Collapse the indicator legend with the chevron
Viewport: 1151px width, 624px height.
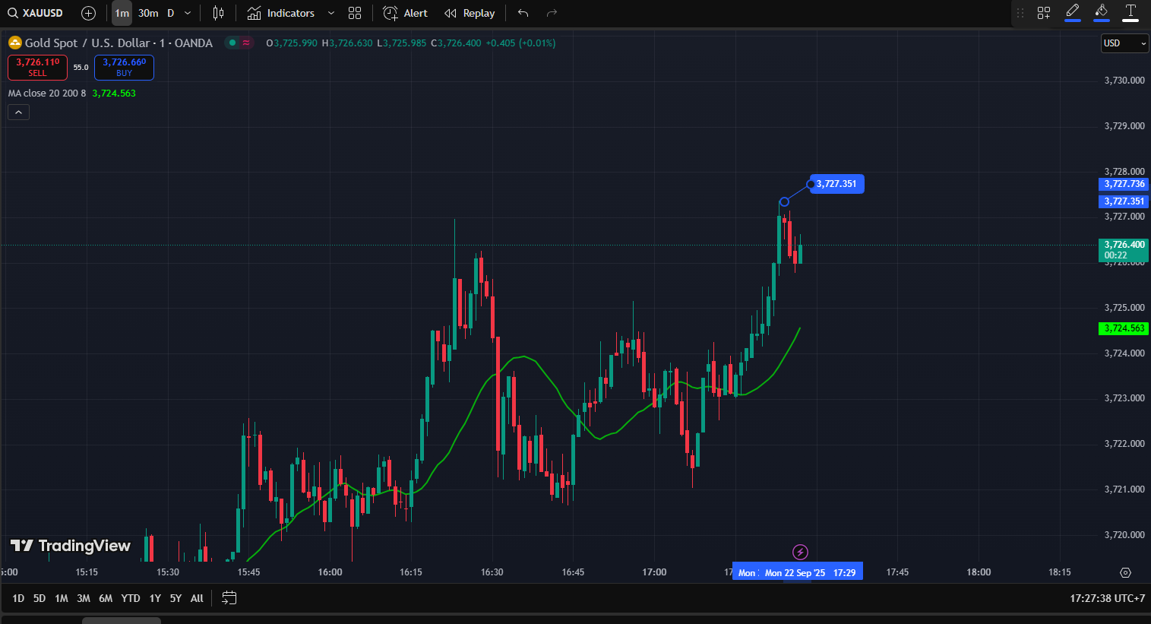click(x=18, y=112)
